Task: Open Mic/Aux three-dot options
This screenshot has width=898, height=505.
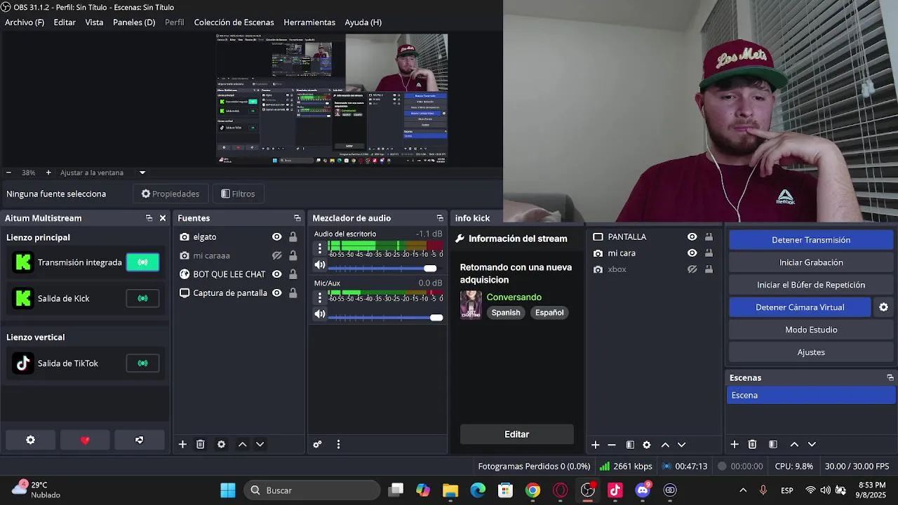Action: [320, 297]
